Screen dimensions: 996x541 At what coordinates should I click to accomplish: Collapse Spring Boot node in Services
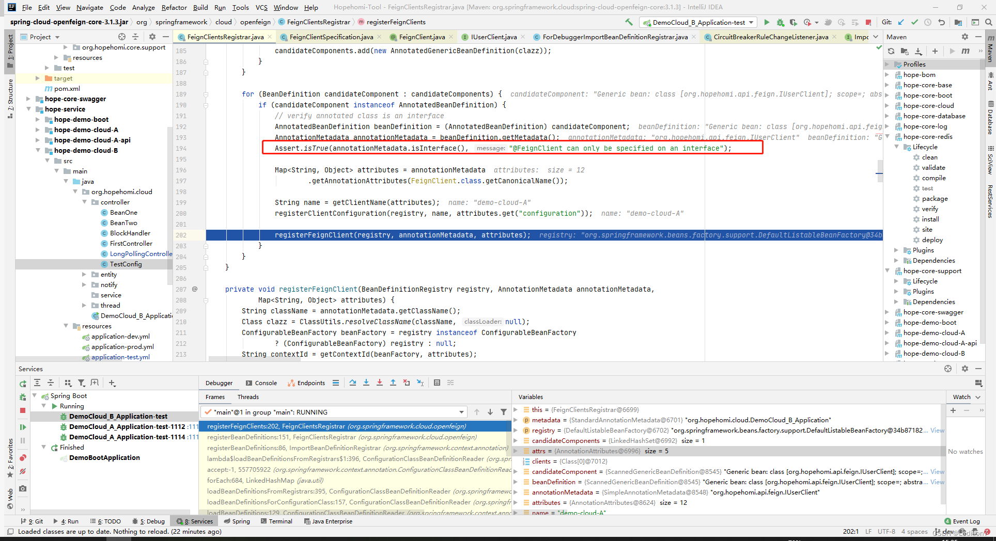[x=35, y=395]
